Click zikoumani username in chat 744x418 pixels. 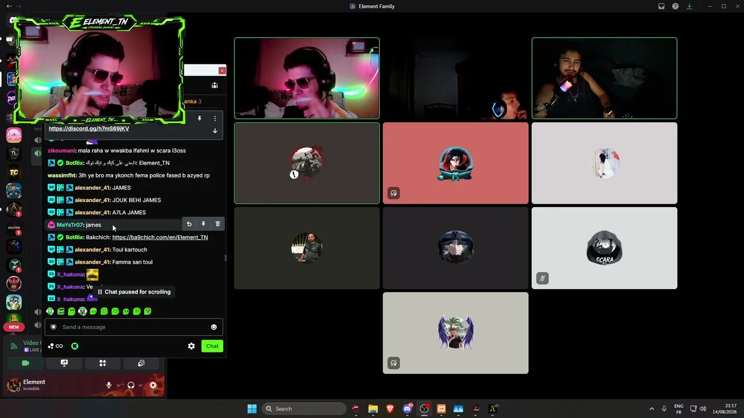(x=61, y=151)
